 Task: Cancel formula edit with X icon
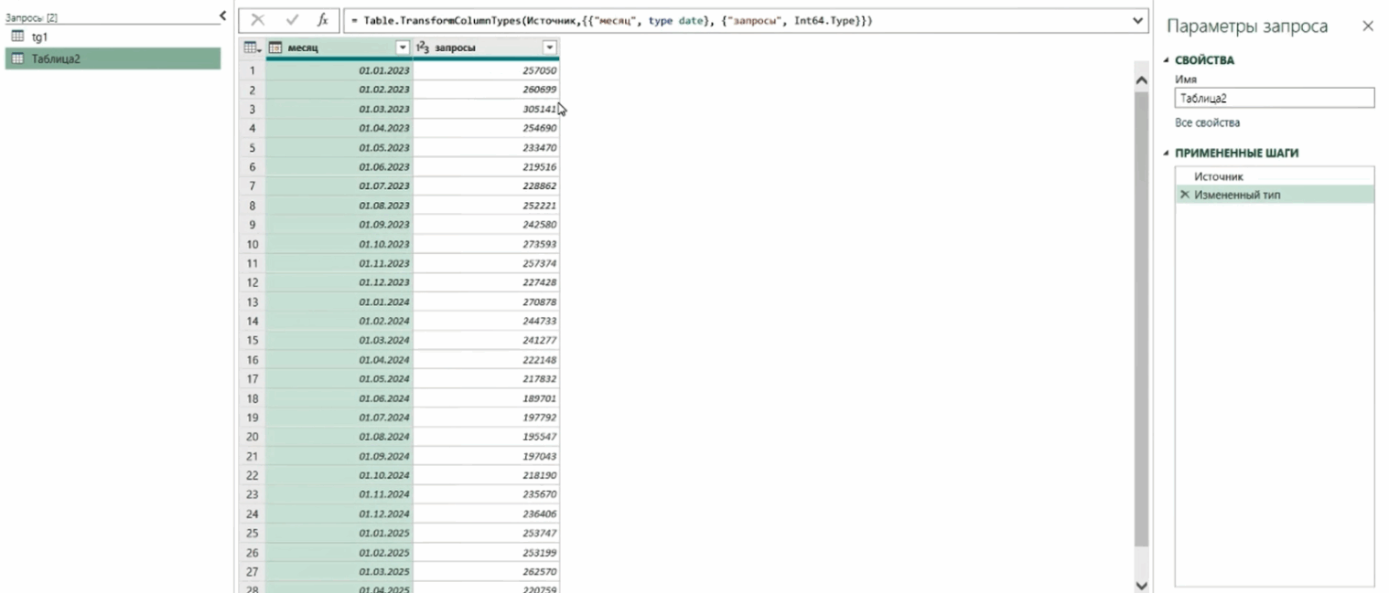[258, 20]
